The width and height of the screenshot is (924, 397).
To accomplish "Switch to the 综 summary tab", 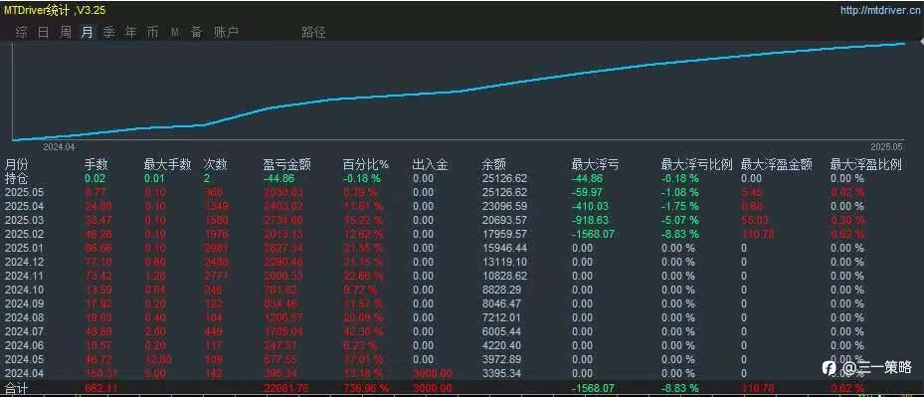I will (x=21, y=33).
